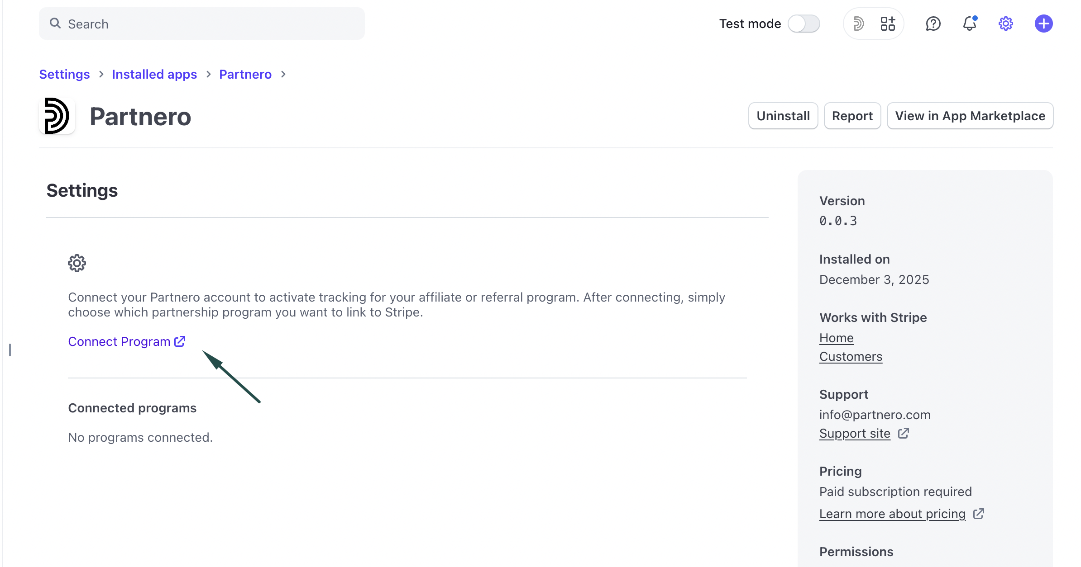
Task: Click Connect Program link
Action: pyautogui.click(x=120, y=341)
